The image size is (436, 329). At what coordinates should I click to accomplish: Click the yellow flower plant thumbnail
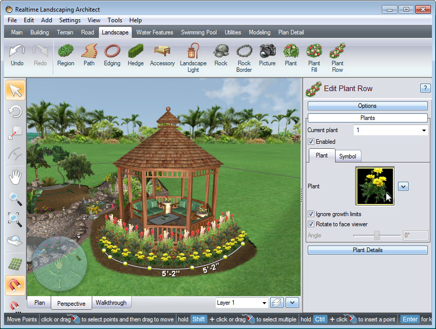tap(375, 186)
